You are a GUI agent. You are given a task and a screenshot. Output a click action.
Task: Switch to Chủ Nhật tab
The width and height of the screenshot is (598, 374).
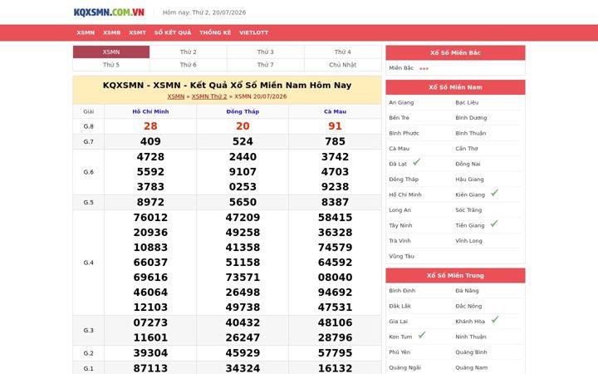(342, 65)
